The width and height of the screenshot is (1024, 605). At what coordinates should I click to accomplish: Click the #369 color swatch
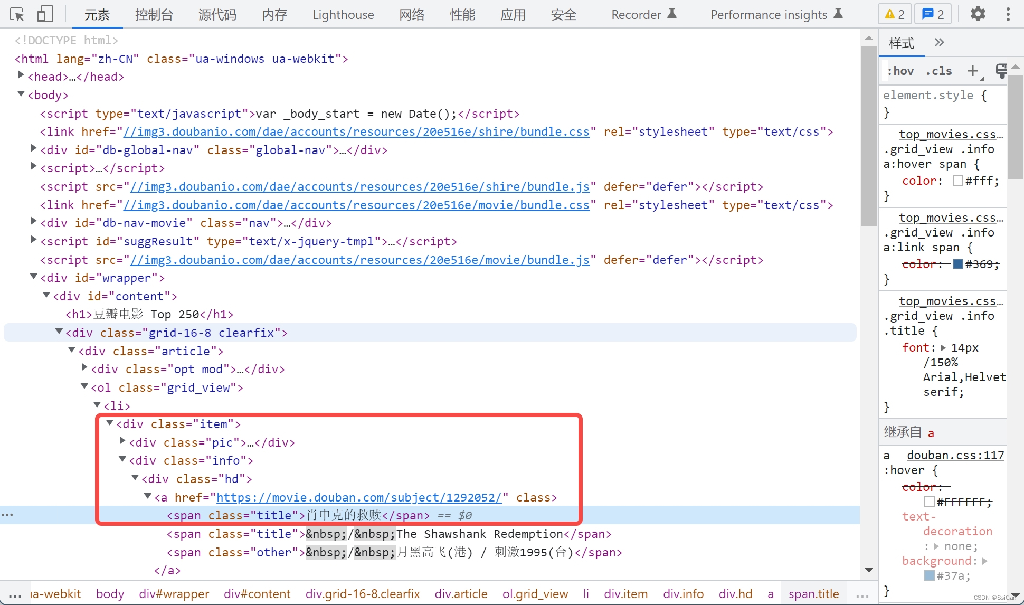click(958, 264)
